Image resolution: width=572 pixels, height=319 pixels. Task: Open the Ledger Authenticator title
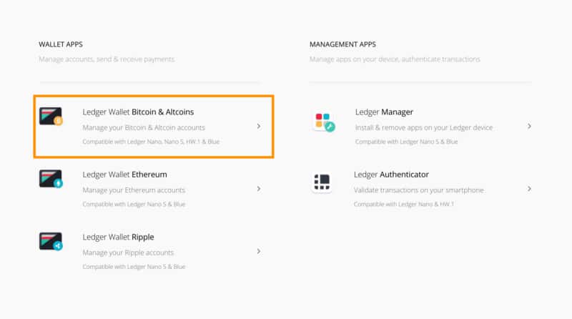click(x=391, y=175)
